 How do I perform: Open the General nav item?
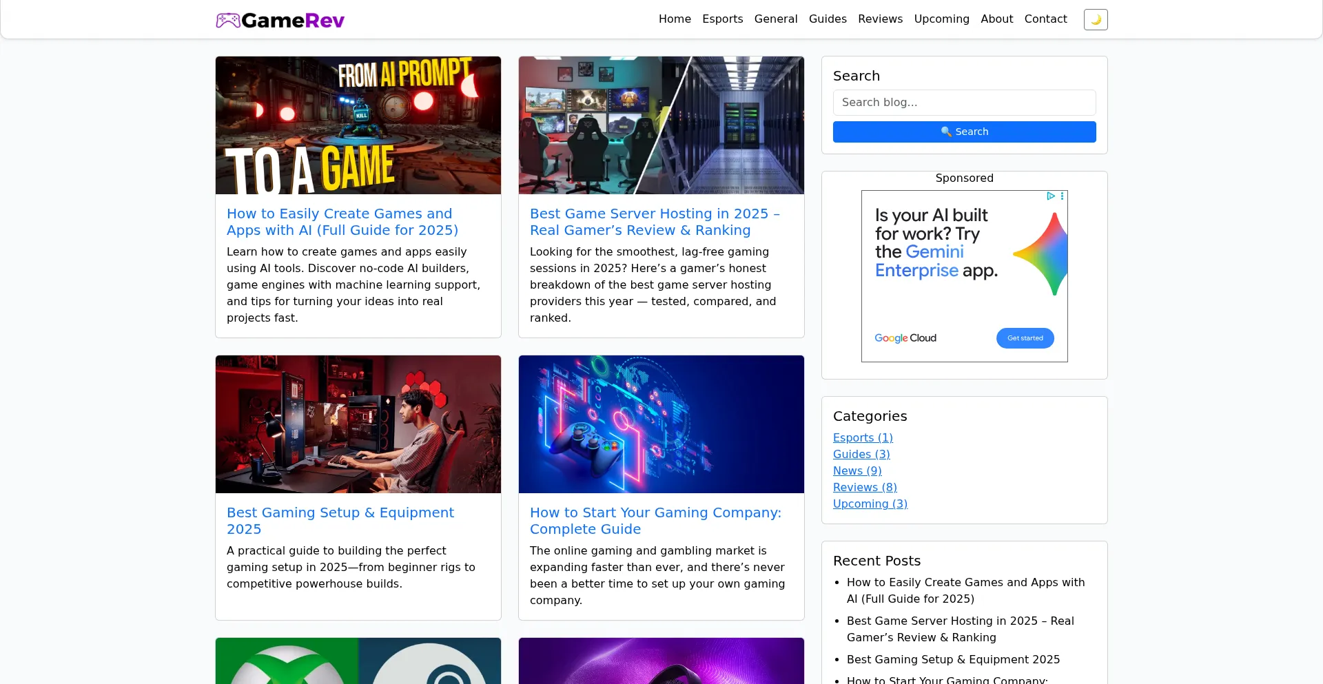coord(776,19)
